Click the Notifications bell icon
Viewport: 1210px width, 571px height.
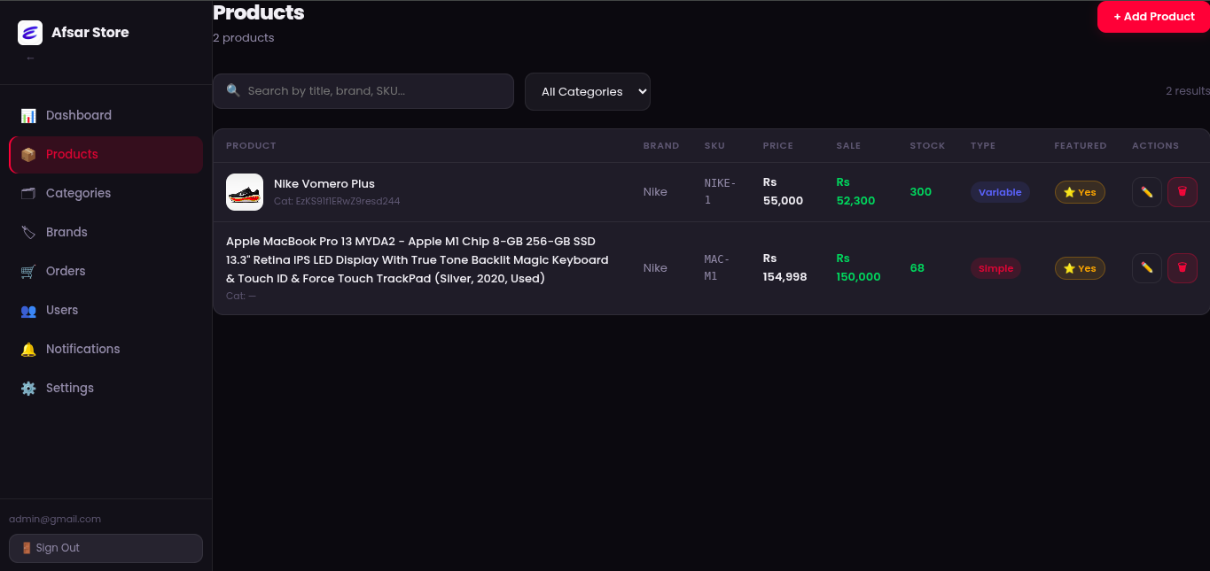pyautogui.click(x=28, y=349)
